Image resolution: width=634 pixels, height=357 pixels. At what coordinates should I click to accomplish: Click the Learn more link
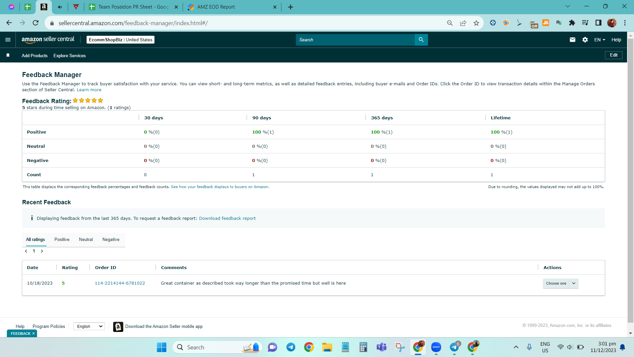tap(89, 90)
